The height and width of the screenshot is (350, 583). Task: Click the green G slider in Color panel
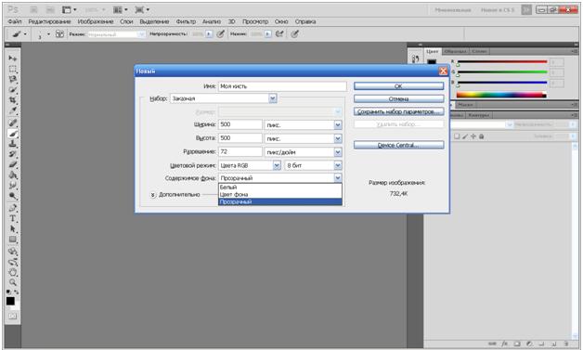point(502,72)
